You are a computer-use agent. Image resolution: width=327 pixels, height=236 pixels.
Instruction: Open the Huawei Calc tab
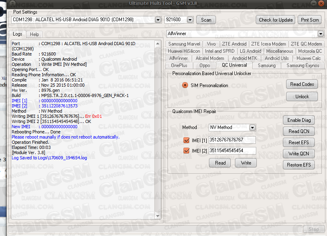[x=309, y=58]
